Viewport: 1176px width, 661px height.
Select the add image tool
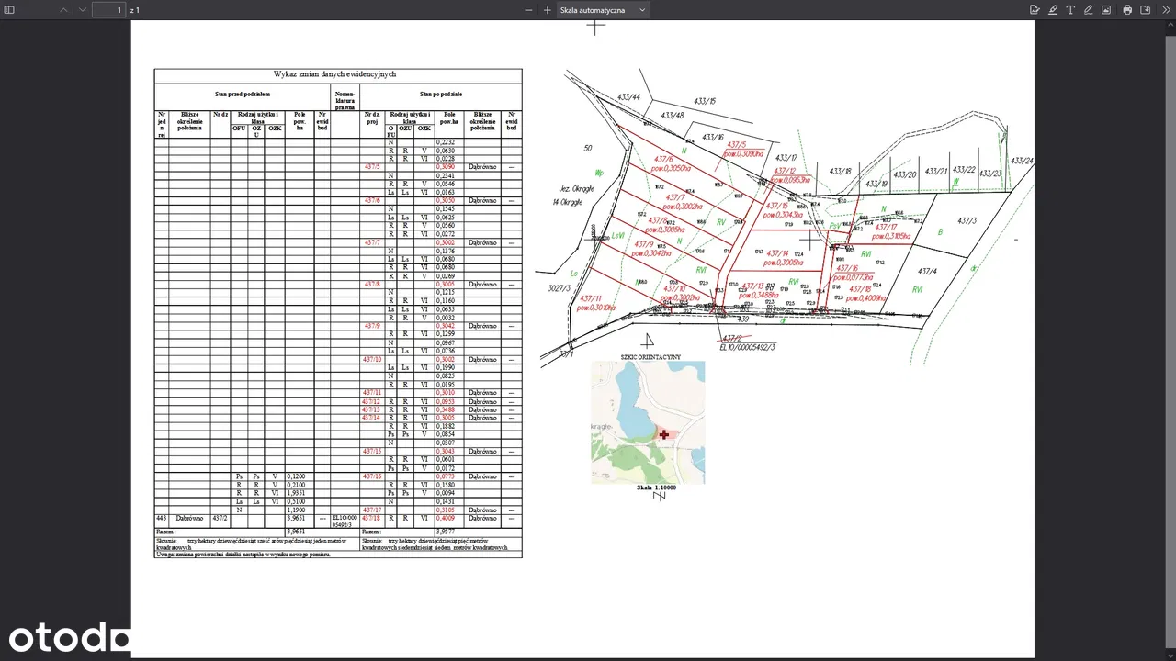1106,9
